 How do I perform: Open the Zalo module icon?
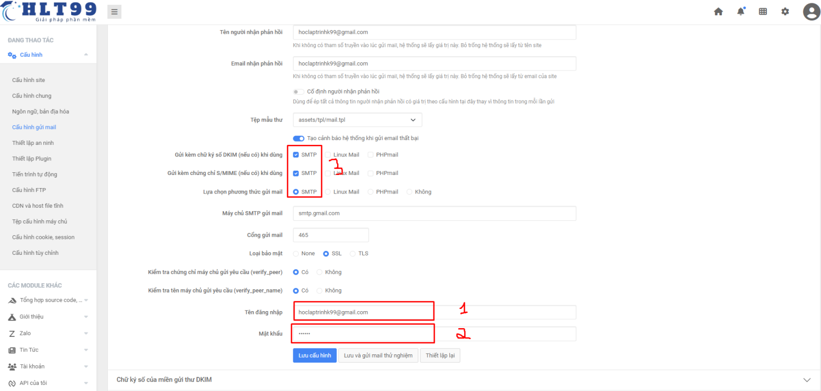[x=12, y=334]
